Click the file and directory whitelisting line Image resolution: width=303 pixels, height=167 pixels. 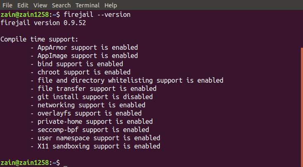coord(127,80)
